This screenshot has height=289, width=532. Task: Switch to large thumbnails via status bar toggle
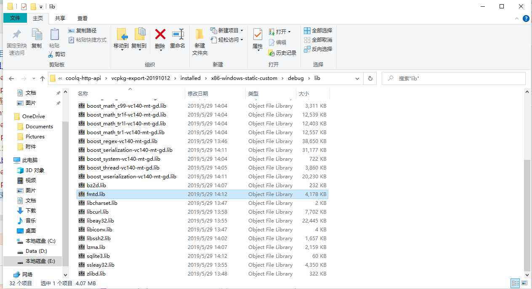pyautogui.click(x=524, y=283)
